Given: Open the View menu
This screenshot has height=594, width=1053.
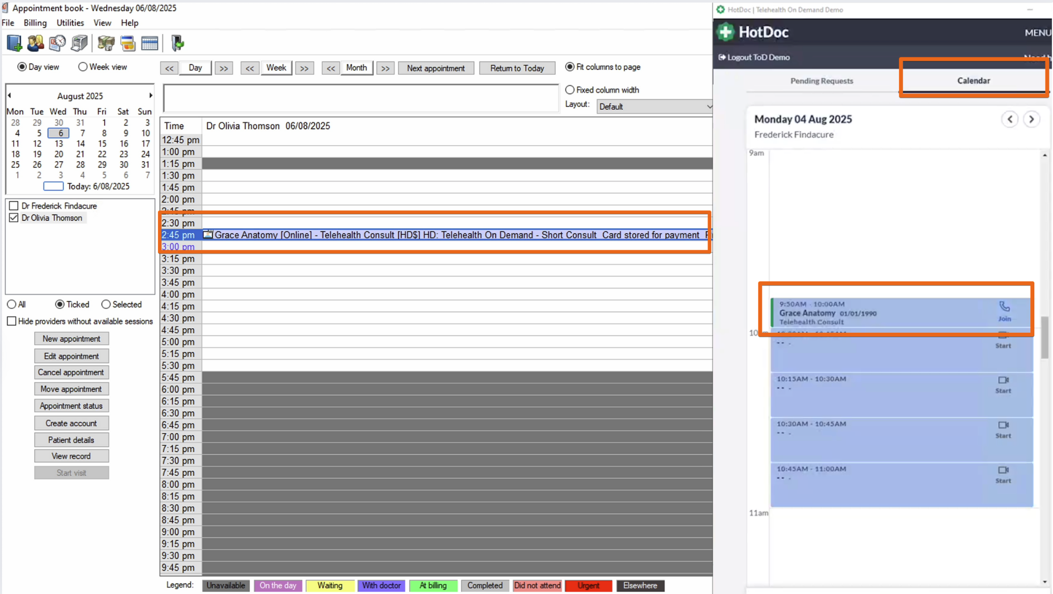Looking at the screenshot, I should [x=102, y=23].
